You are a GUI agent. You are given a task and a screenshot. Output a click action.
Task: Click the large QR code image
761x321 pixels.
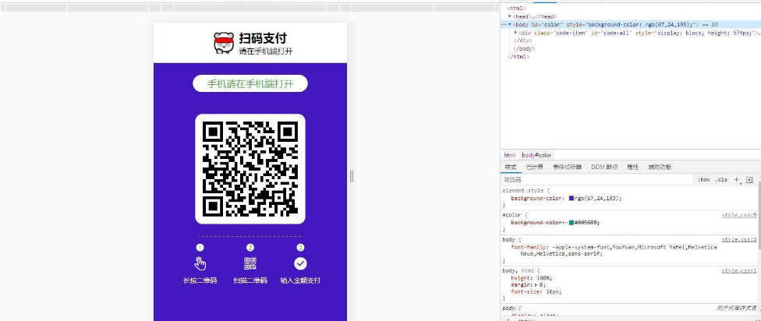[x=250, y=169]
